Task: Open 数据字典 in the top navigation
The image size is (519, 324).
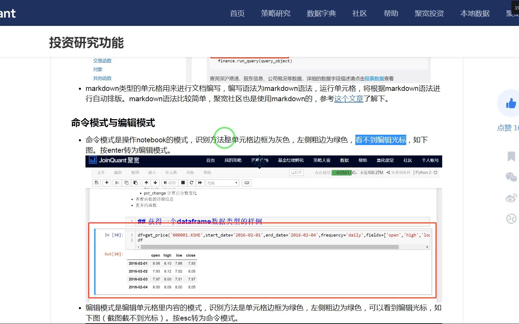Action: point(321,13)
